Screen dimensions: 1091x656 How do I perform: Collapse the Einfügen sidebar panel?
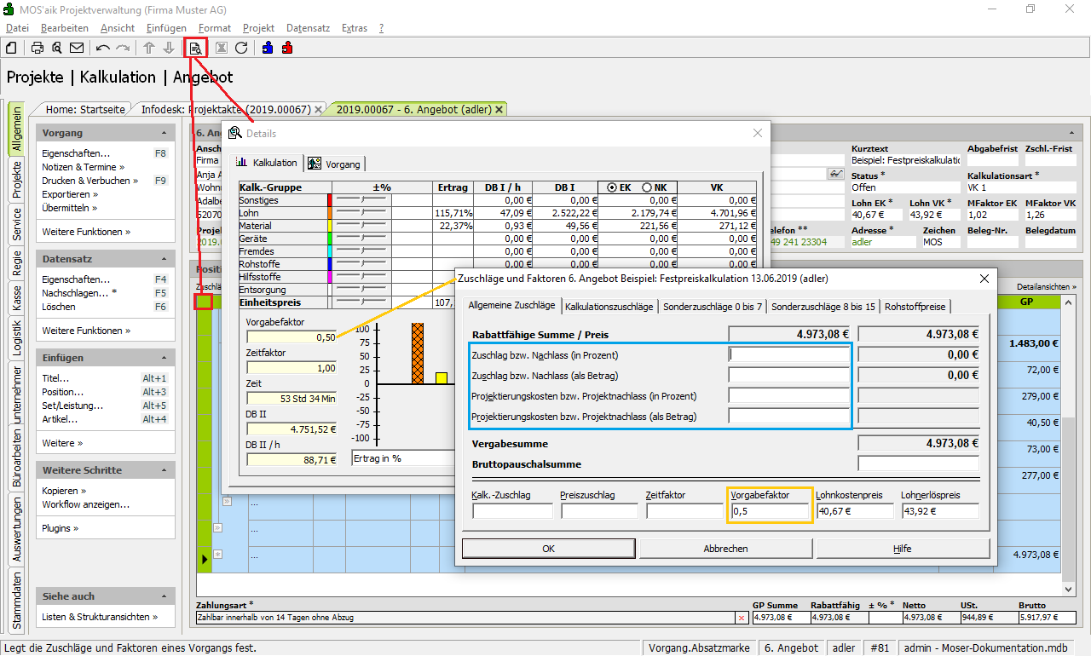pyautogui.click(x=164, y=359)
